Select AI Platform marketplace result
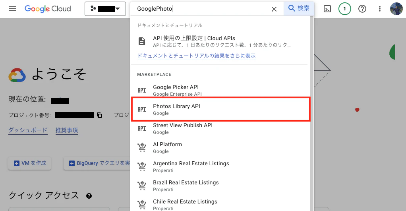406x211 pixels. (x=220, y=147)
